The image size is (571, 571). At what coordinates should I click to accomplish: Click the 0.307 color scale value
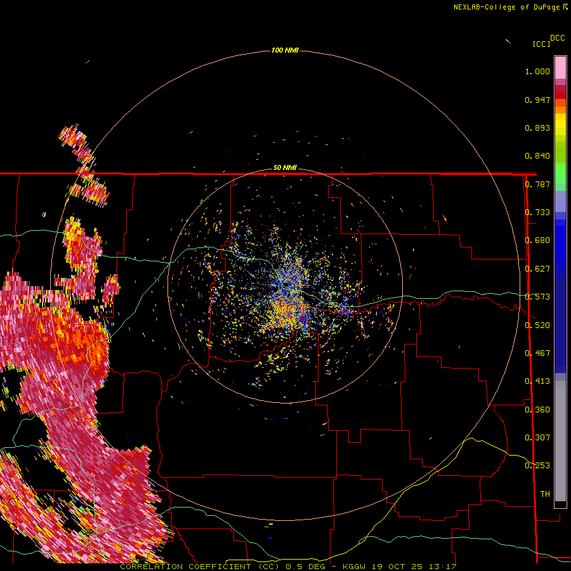point(537,438)
